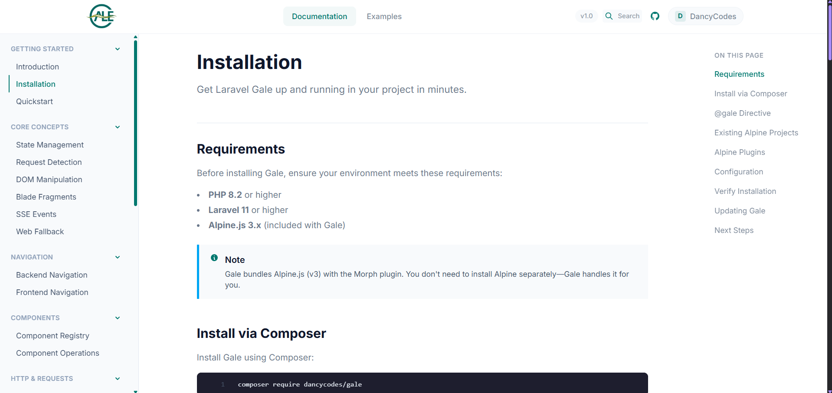Click the Gale logo in the header
This screenshot has width=832, height=393.
pyautogui.click(x=102, y=16)
